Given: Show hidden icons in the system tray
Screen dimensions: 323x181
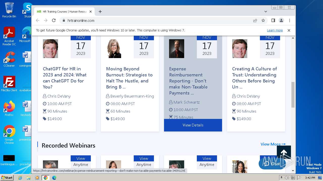Looking at the screenshot, I should click(x=281, y=178).
